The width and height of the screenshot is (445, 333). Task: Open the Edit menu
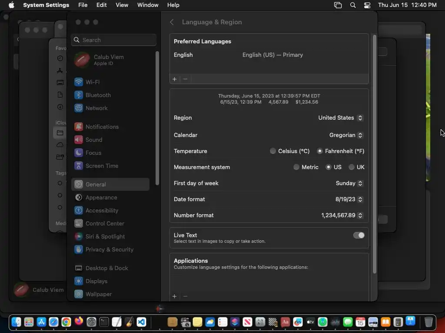101,5
